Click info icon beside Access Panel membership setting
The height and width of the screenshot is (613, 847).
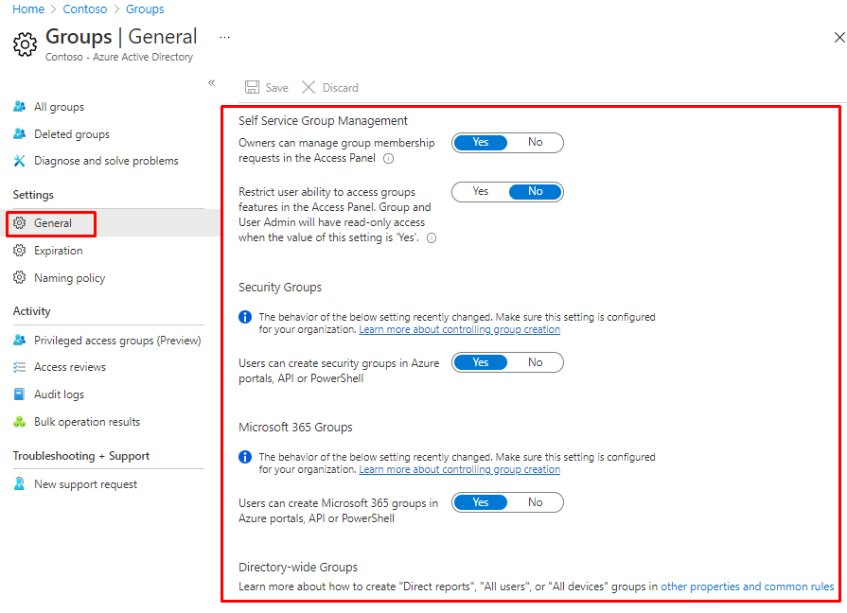pos(388,159)
